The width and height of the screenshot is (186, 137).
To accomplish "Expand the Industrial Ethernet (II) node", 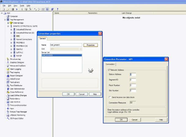I will pyautogui.click(x=11, y=33).
